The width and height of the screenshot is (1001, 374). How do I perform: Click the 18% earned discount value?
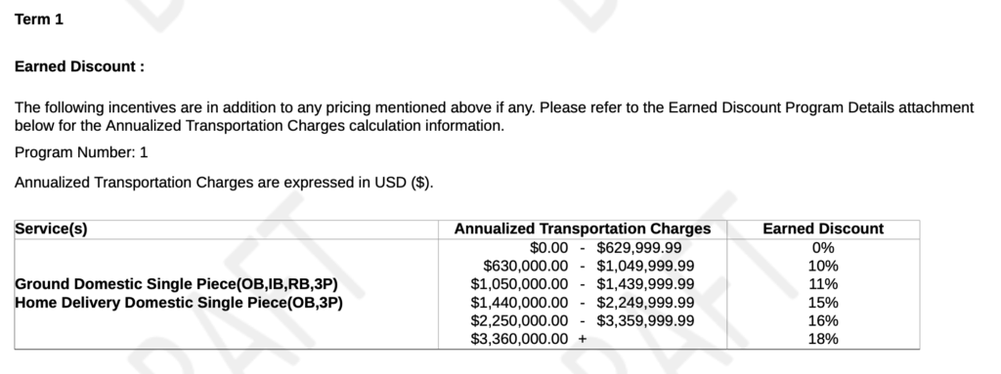(x=823, y=340)
